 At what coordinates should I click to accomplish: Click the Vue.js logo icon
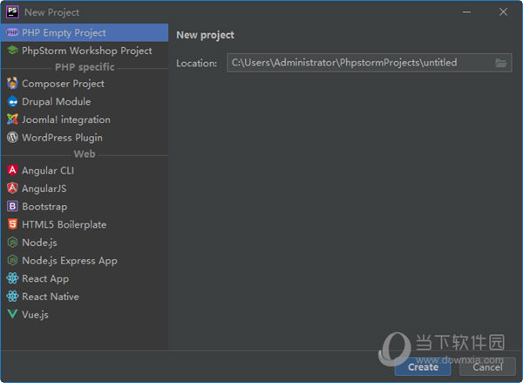coord(12,314)
